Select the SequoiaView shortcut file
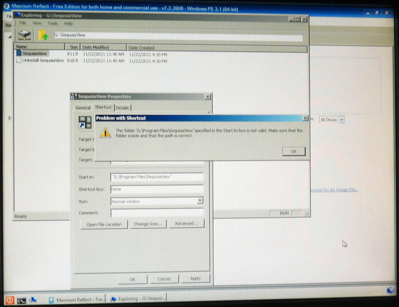This screenshot has height=307, width=399. point(35,54)
